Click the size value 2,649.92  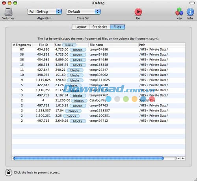(x=62, y=121)
